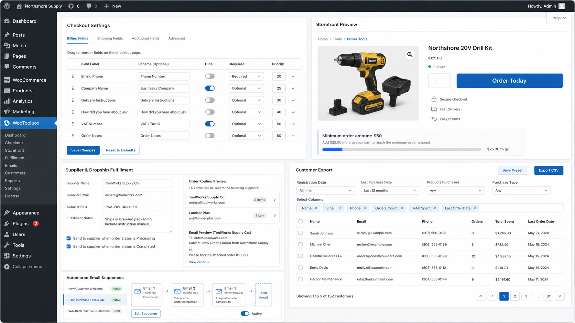Click Edit Sequence button
This screenshot has height=323, width=575.
tap(146, 313)
